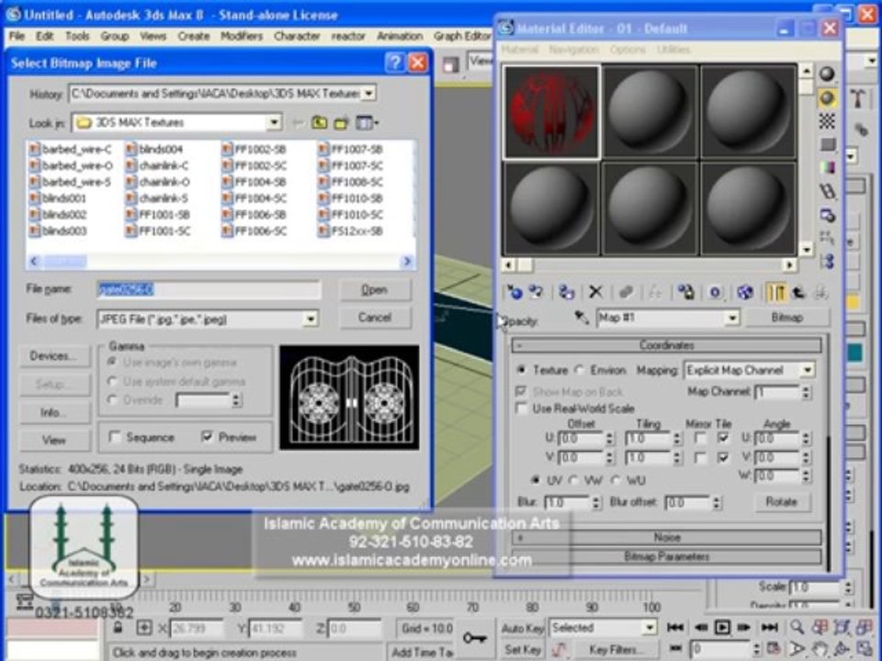The image size is (882, 661).
Task: Uncheck the Preview checkbox
Action: point(207,437)
